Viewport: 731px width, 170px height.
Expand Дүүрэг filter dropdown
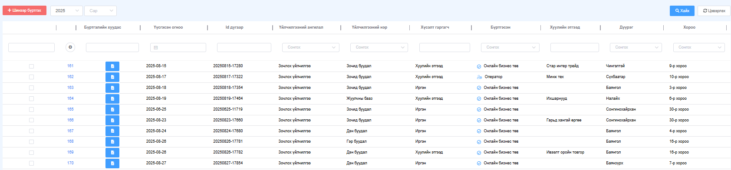636,47
